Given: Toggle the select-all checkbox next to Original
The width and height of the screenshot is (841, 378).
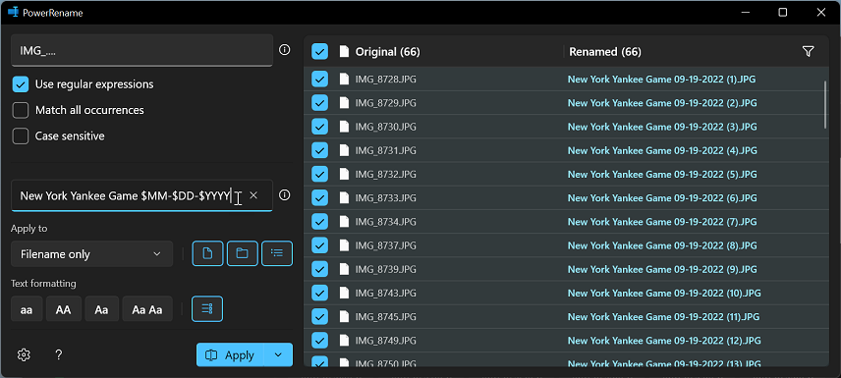Looking at the screenshot, I should point(319,51).
